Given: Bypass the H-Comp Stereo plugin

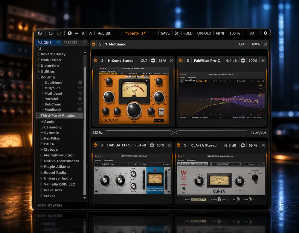Looking at the screenshot, I should pyautogui.click(x=96, y=60).
